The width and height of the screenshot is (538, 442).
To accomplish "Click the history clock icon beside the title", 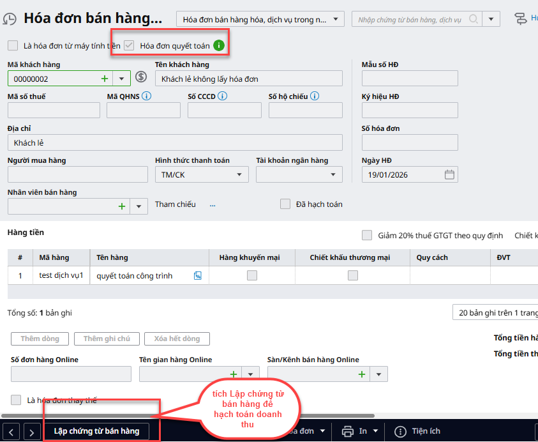I will [x=10, y=19].
